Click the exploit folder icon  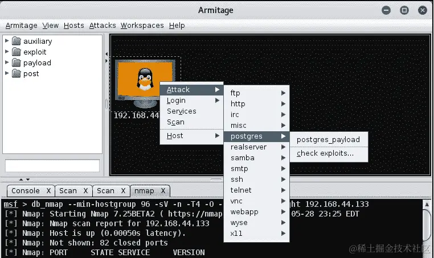click(x=17, y=52)
